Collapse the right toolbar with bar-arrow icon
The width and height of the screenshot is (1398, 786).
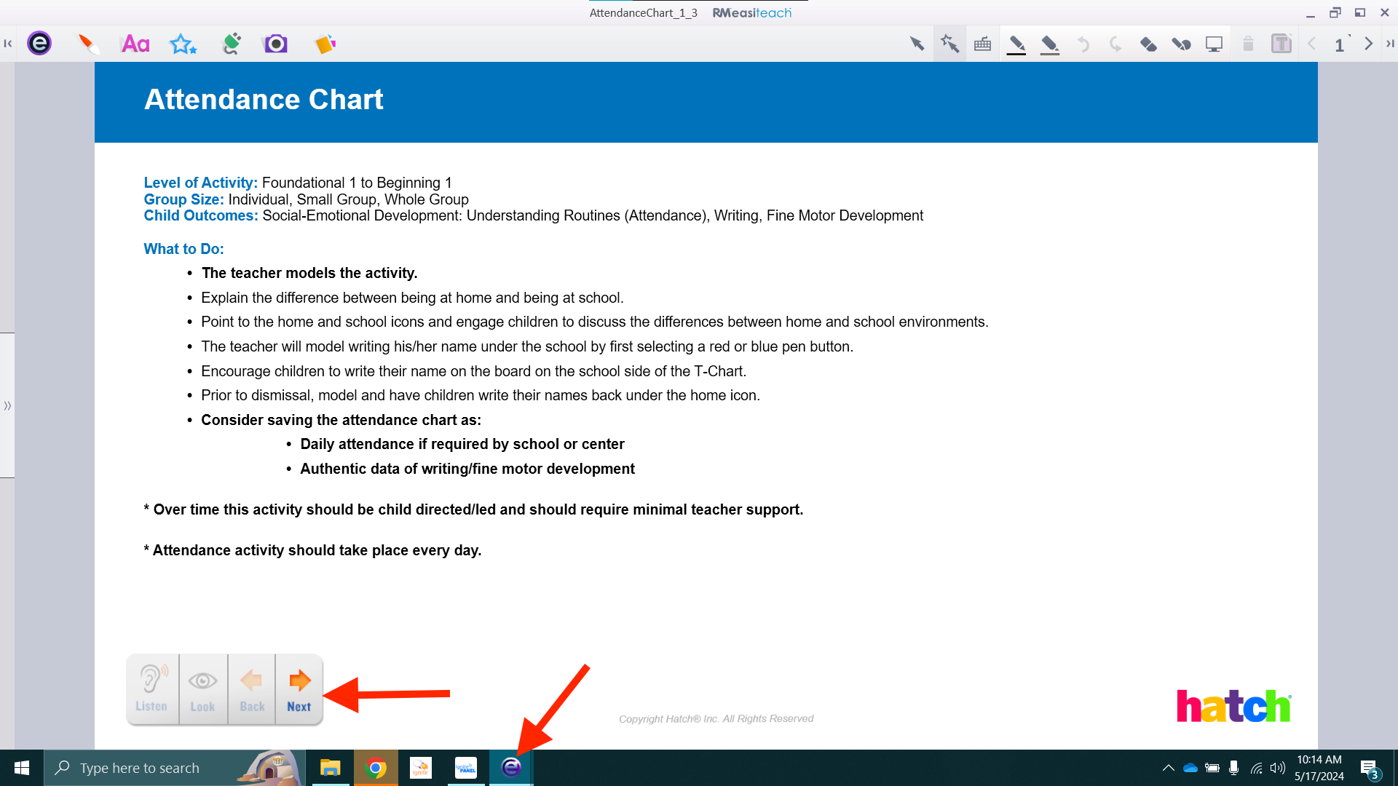click(x=1390, y=44)
